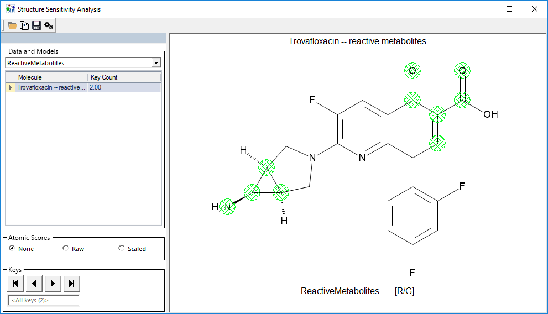Select the 2.00 key count cell
The width and height of the screenshot is (548, 314).
(x=124, y=87)
